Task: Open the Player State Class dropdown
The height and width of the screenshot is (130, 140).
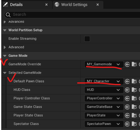Action: [104, 115]
